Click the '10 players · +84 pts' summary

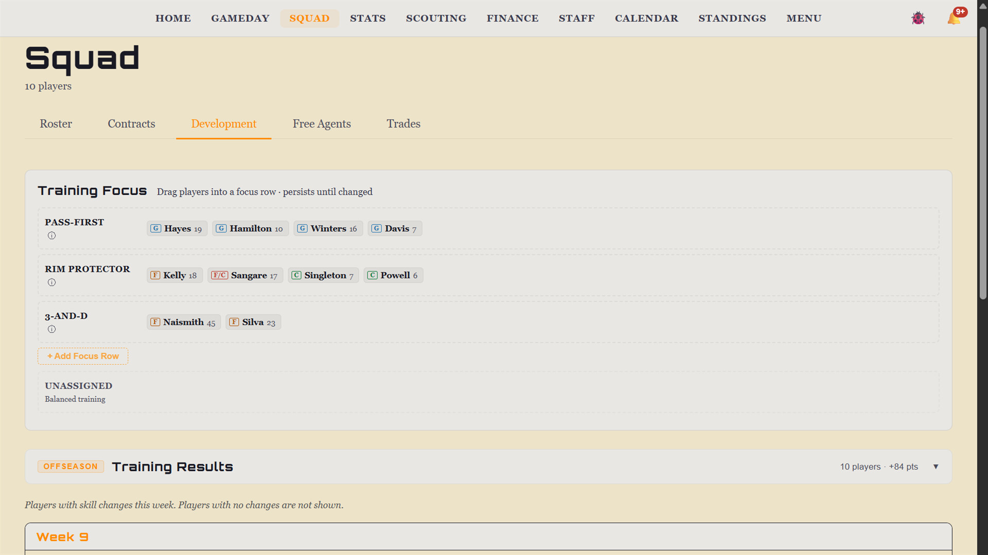[879, 467]
